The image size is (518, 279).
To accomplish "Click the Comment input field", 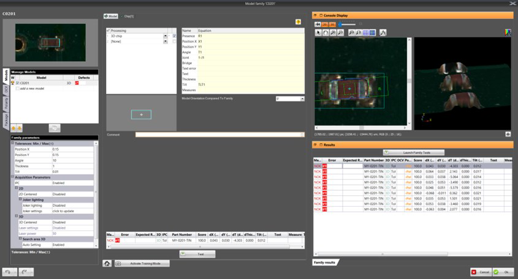I will (219, 135).
